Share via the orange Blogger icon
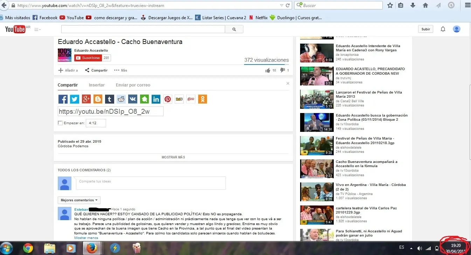Viewport: 471px width, 255px height. 98,99
